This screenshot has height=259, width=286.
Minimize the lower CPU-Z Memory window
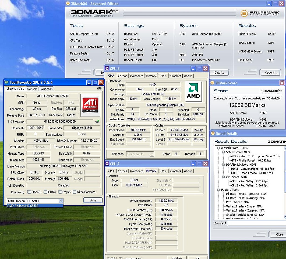[x=193, y=163]
